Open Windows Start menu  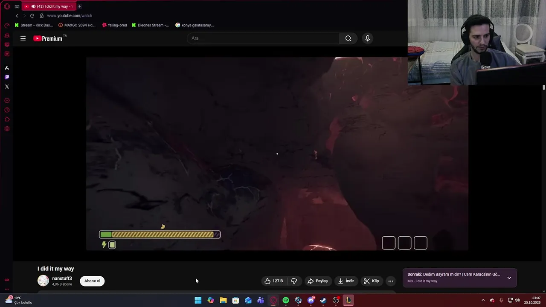point(198,300)
